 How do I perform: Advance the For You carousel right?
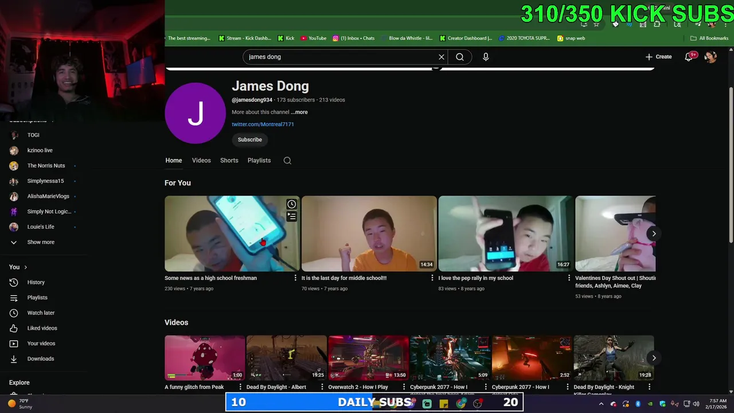(x=654, y=233)
